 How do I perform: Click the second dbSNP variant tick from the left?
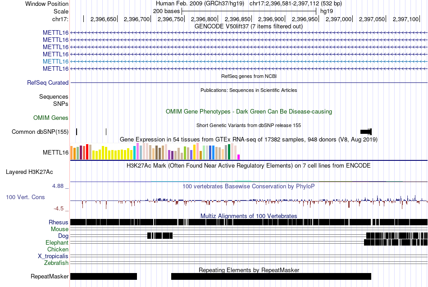point(106,132)
